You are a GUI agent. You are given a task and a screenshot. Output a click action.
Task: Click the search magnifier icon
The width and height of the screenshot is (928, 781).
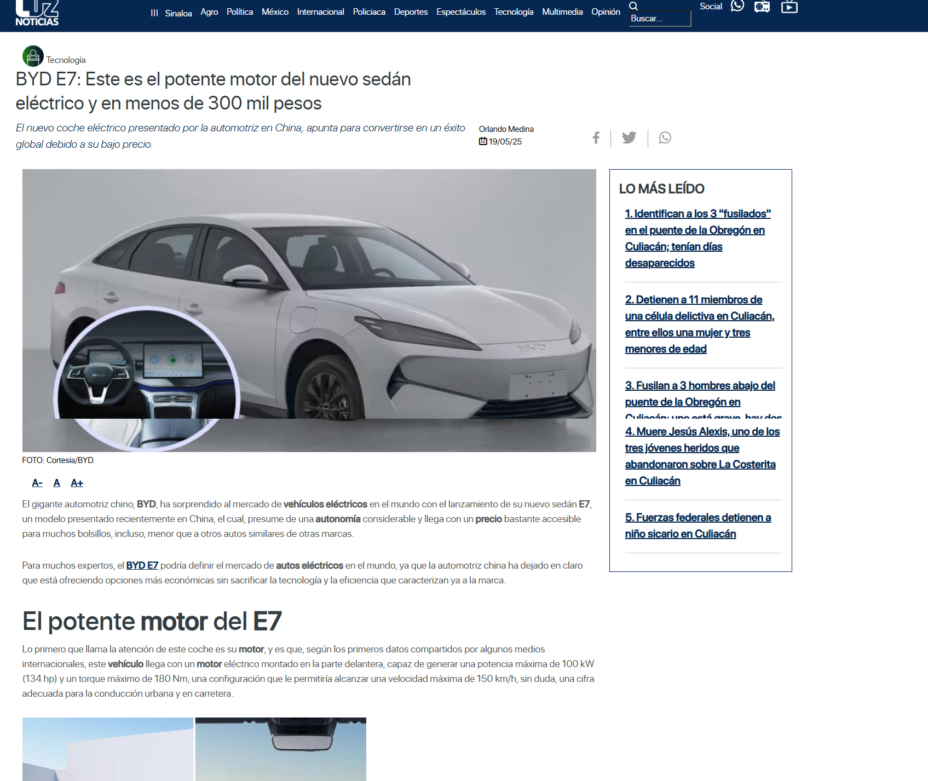point(633,6)
